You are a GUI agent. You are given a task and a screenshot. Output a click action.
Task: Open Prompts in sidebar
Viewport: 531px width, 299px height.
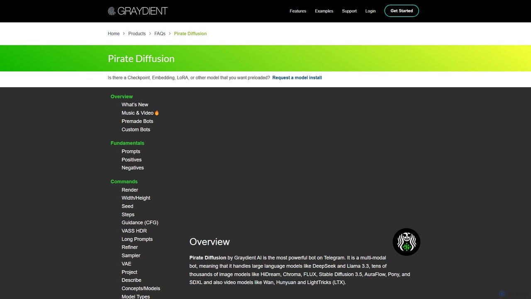(x=131, y=152)
